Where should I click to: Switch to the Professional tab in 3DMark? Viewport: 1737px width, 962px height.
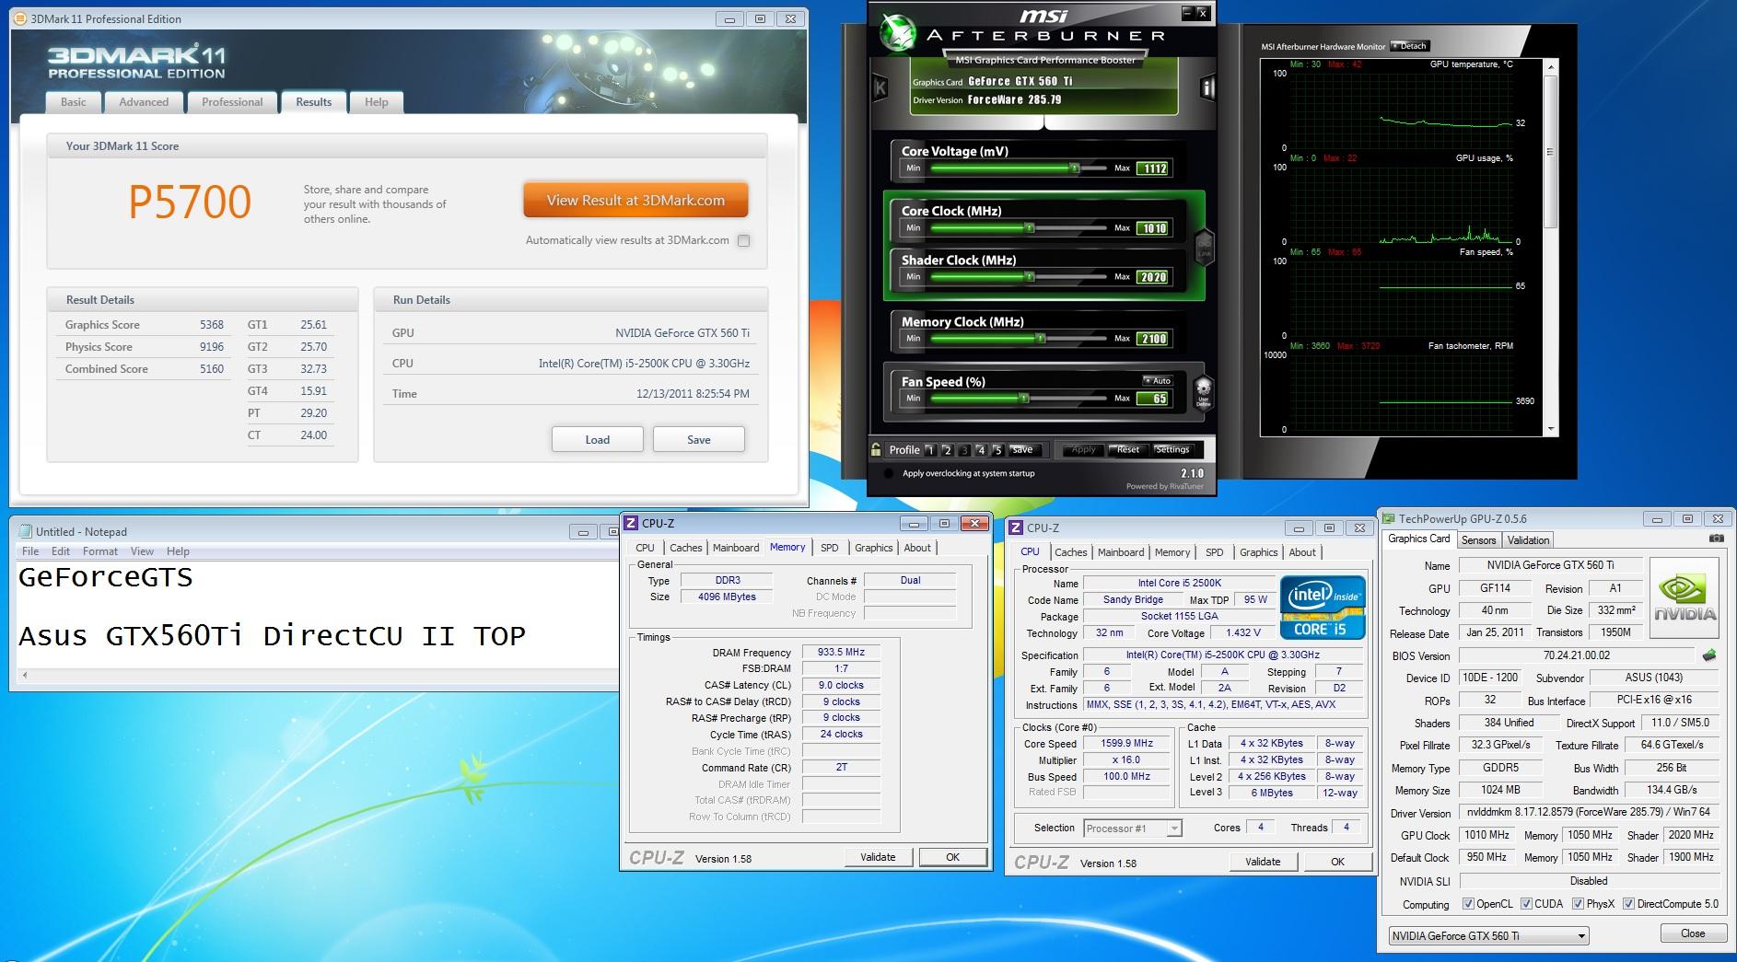pos(232,102)
